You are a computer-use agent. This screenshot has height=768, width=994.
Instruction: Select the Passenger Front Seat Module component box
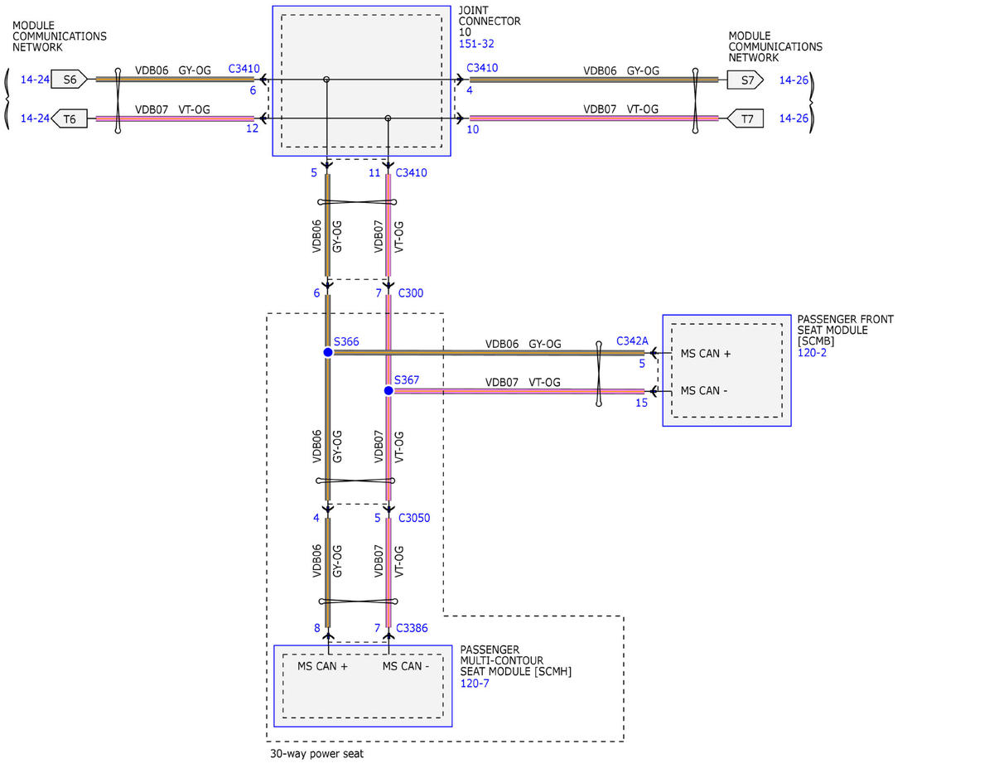pyautogui.click(x=726, y=370)
